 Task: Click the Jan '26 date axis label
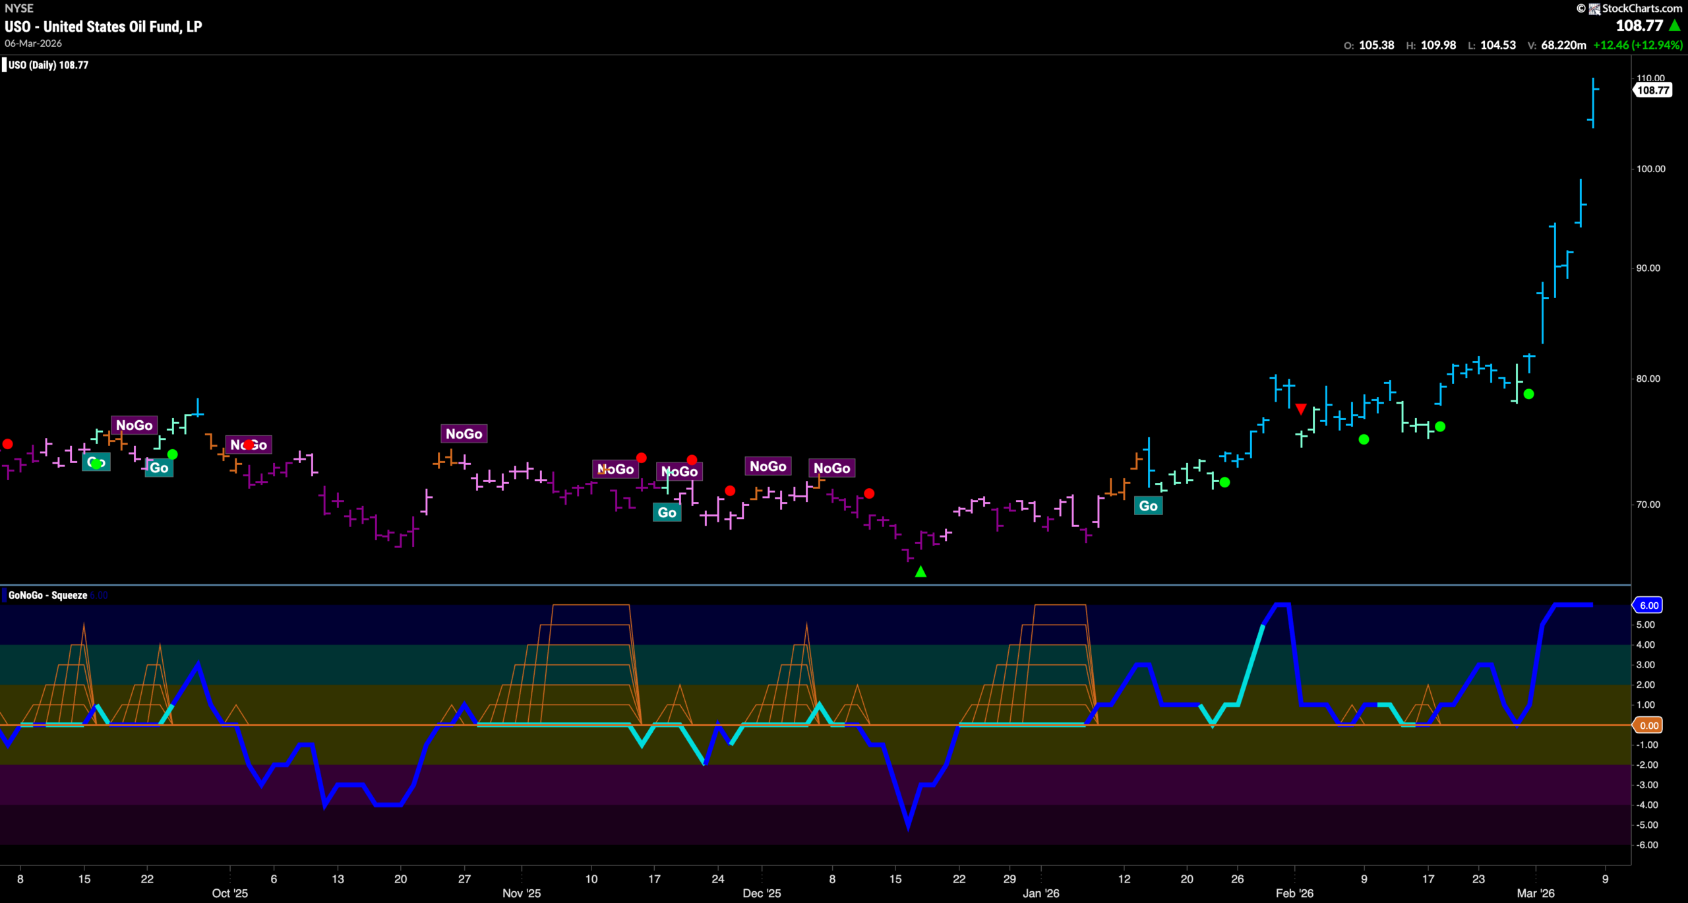coord(1041,893)
